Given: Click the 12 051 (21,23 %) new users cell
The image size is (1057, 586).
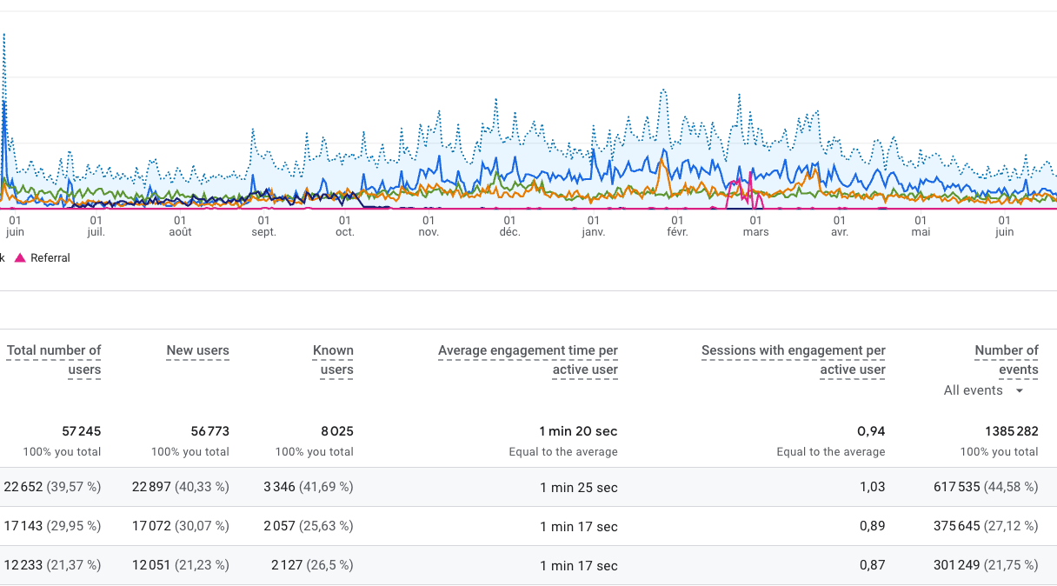Looking at the screenshot, I should pos(181,565).
